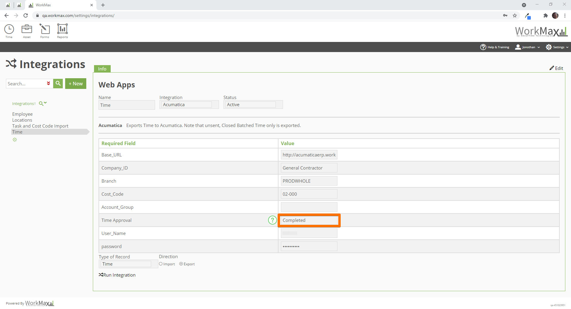Click the empty Account_Group value field
The image size is (571, 309).
click(x=309, y=207)
